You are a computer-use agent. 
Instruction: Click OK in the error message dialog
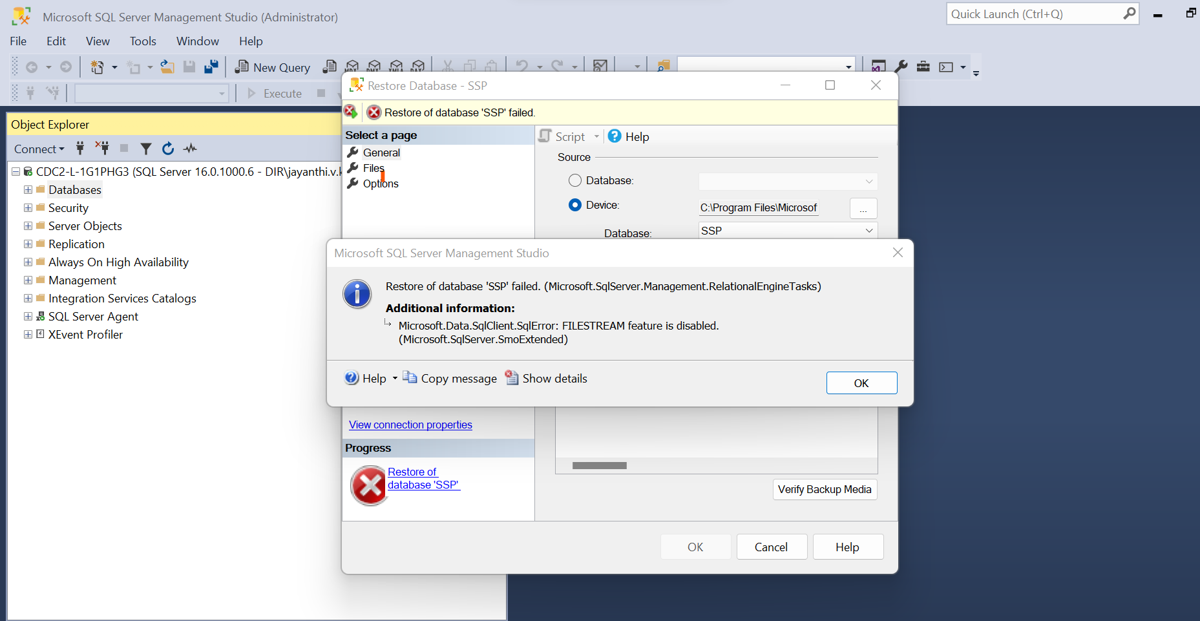coord(861,383)
